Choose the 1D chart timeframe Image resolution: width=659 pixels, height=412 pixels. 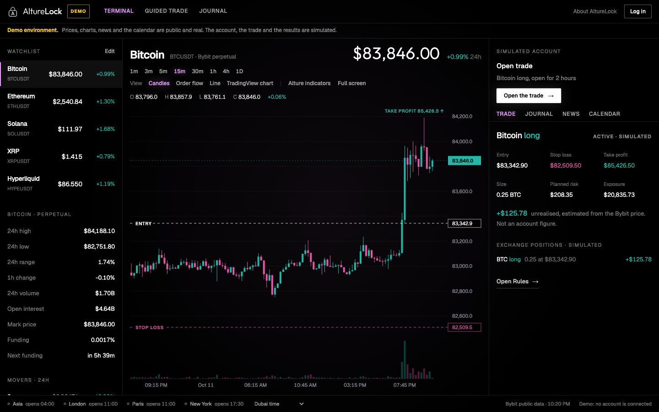pos(239,71)
